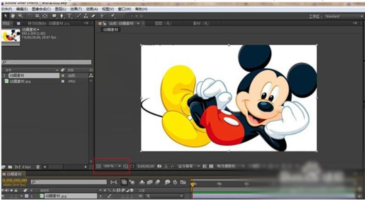Select the Roto/Puppet brush tool
Screen dimensions: 365x201
click(x=103, y=16)
